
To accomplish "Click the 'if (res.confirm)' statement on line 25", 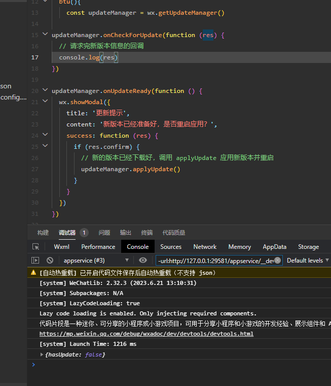I will (x=107, y=147).
